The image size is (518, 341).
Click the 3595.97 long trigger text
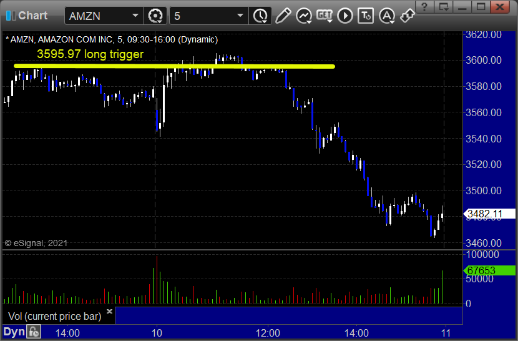click(x=90, y=54)
